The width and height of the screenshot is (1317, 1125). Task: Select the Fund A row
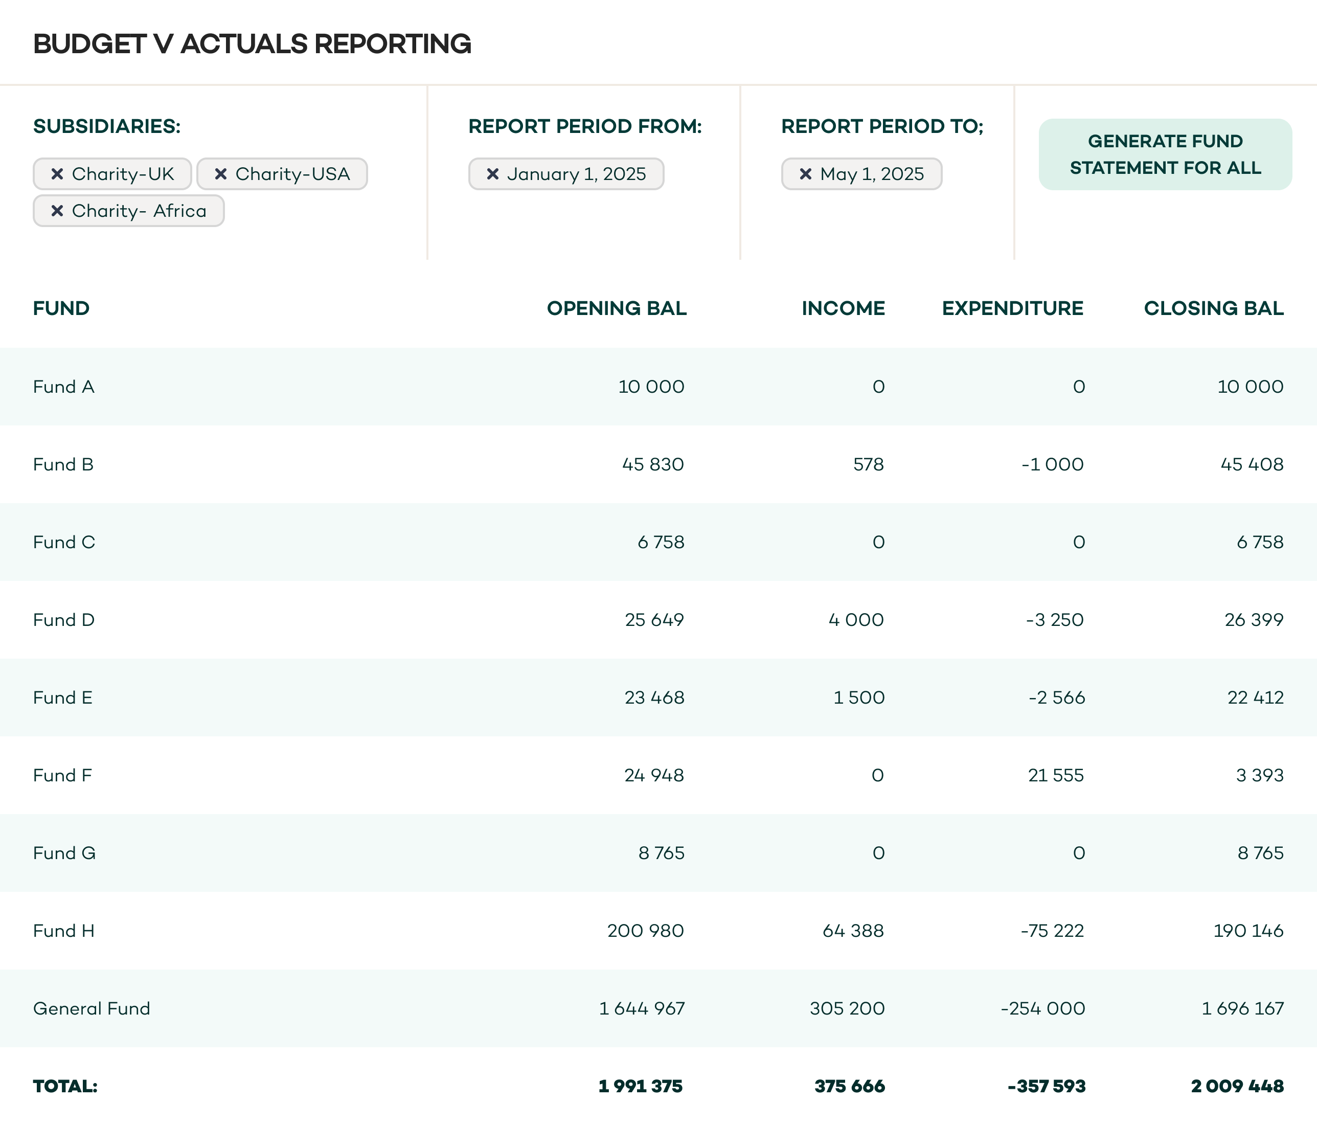[x=63, y=387]
